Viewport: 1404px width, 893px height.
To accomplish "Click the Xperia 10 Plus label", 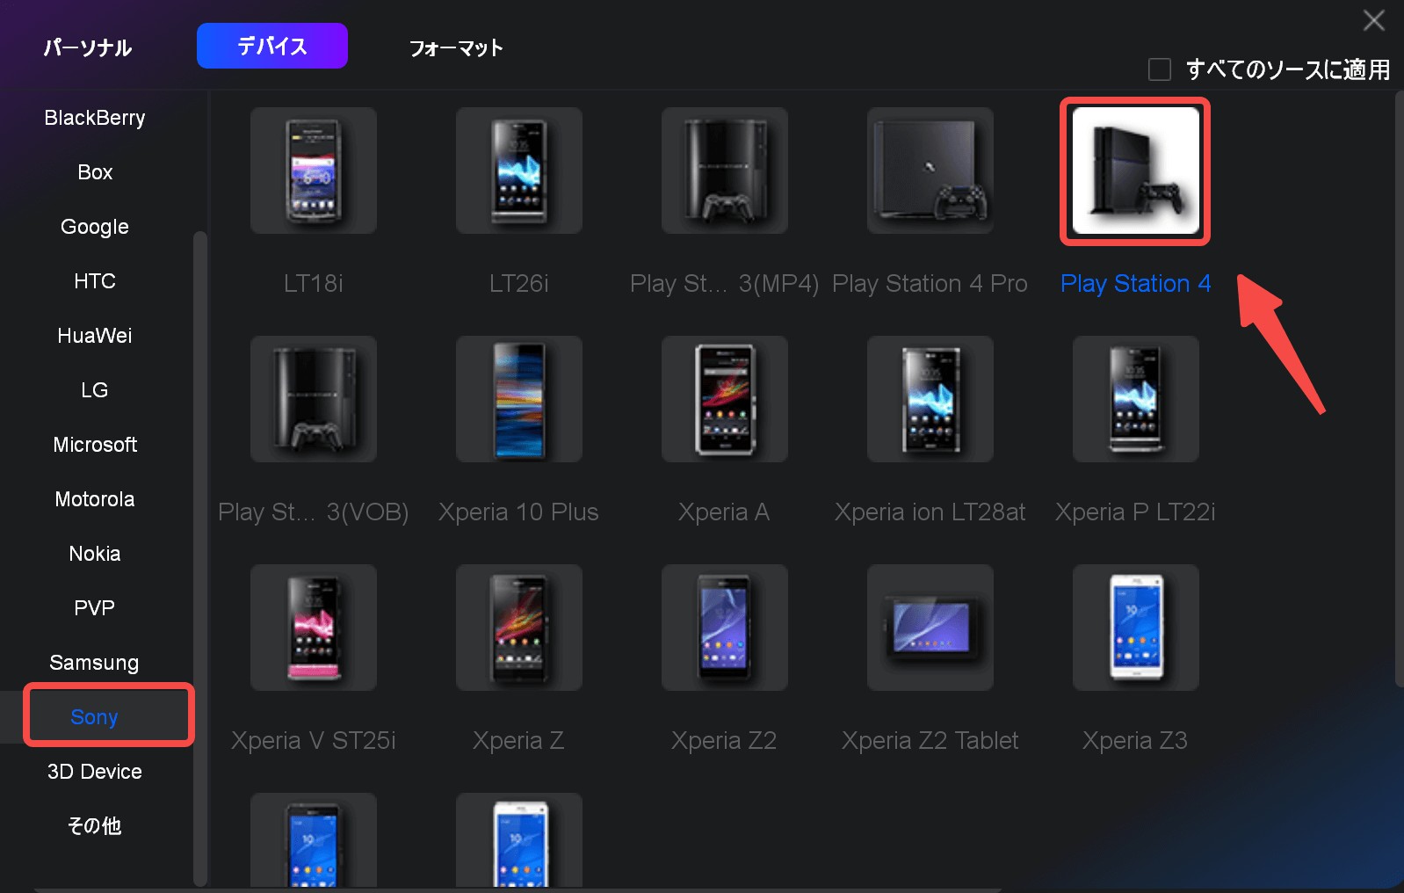I will coord(519,512).
